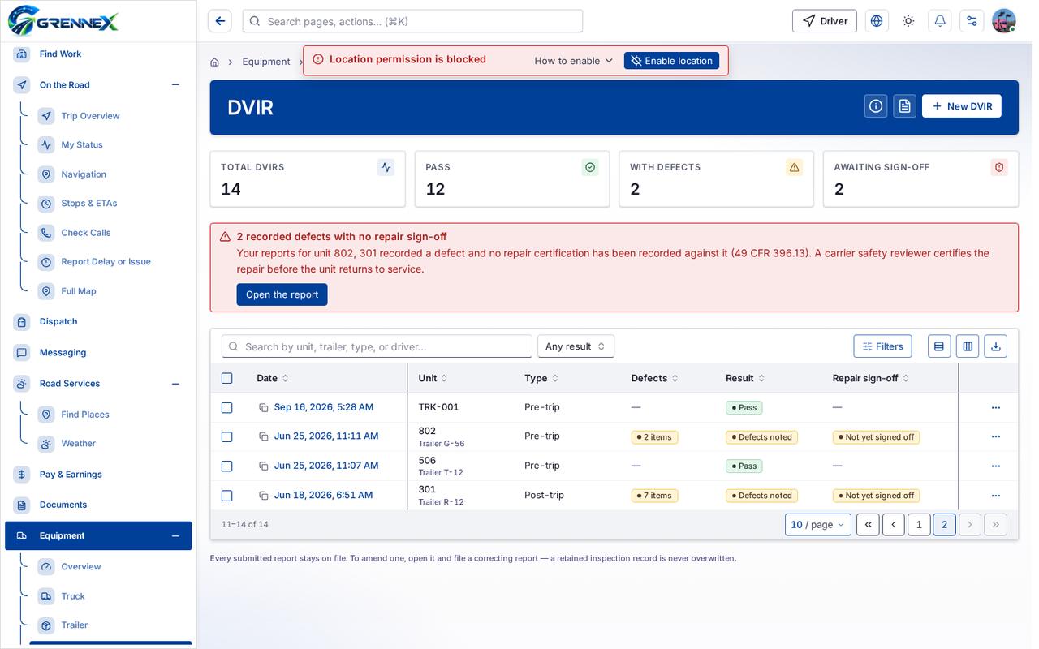
Task: Open row actions for unit 301
Action: click(996, 496)
